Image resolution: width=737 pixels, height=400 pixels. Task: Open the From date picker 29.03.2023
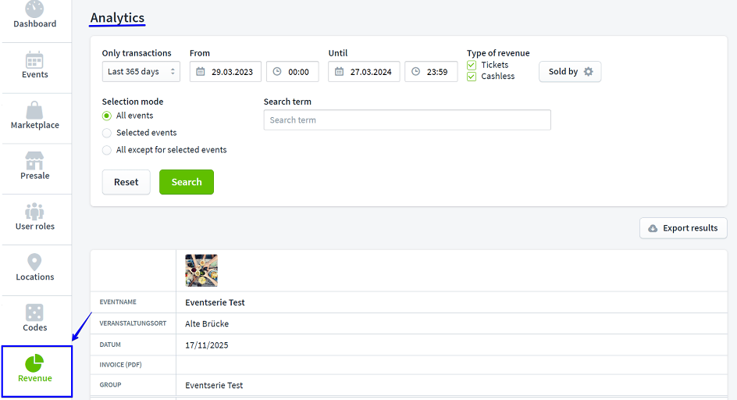[x=225, y=72]
